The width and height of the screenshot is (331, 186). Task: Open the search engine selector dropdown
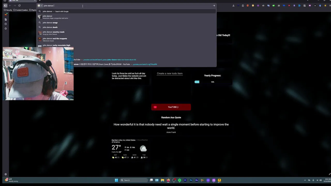coord(40,5)
